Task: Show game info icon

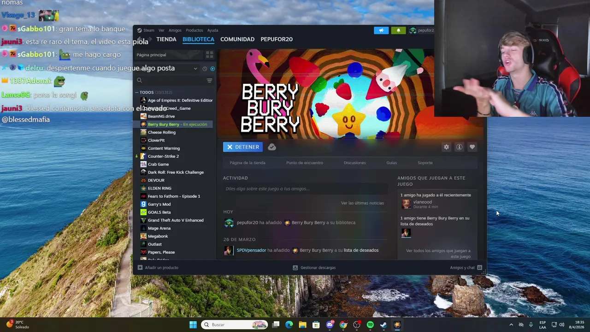Action: pos(459,147)
